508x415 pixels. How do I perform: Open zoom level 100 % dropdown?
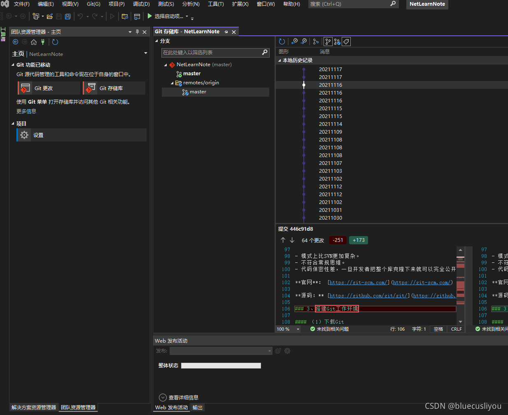coord(298,329)
